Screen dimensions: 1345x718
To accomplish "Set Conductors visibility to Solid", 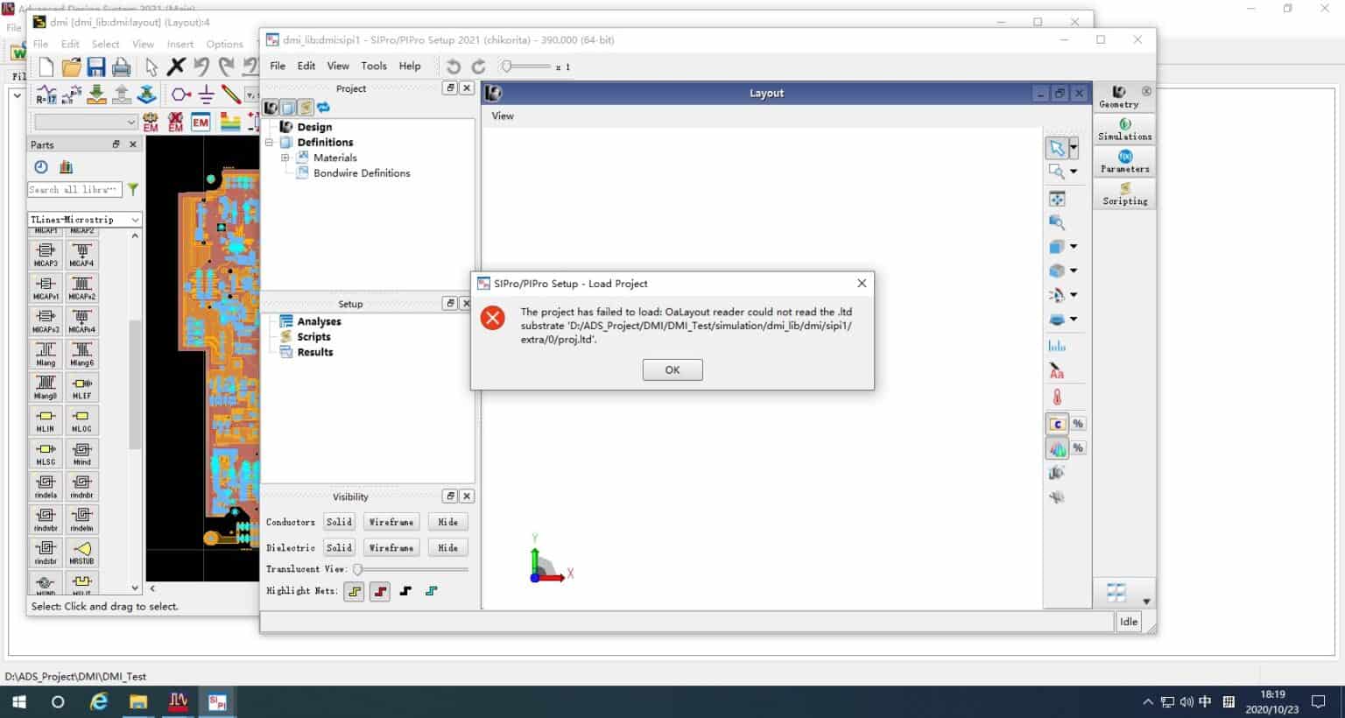I will [339, 522].
